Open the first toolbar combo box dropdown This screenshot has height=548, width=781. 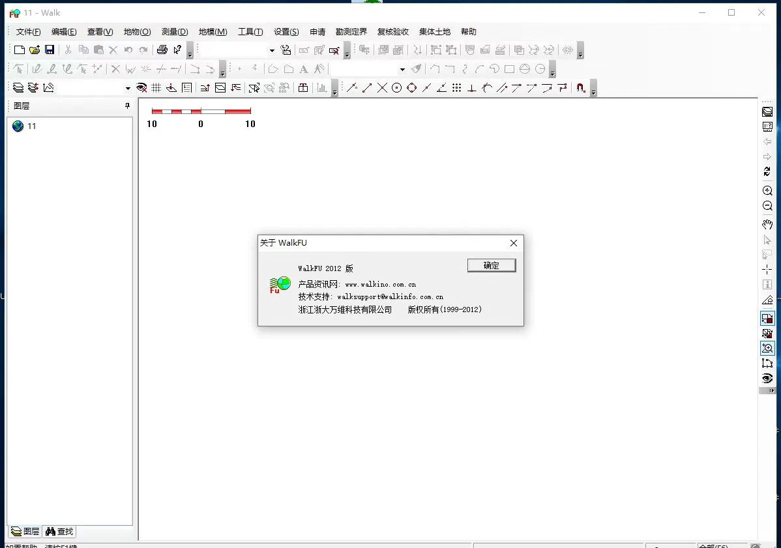[272, 50]
